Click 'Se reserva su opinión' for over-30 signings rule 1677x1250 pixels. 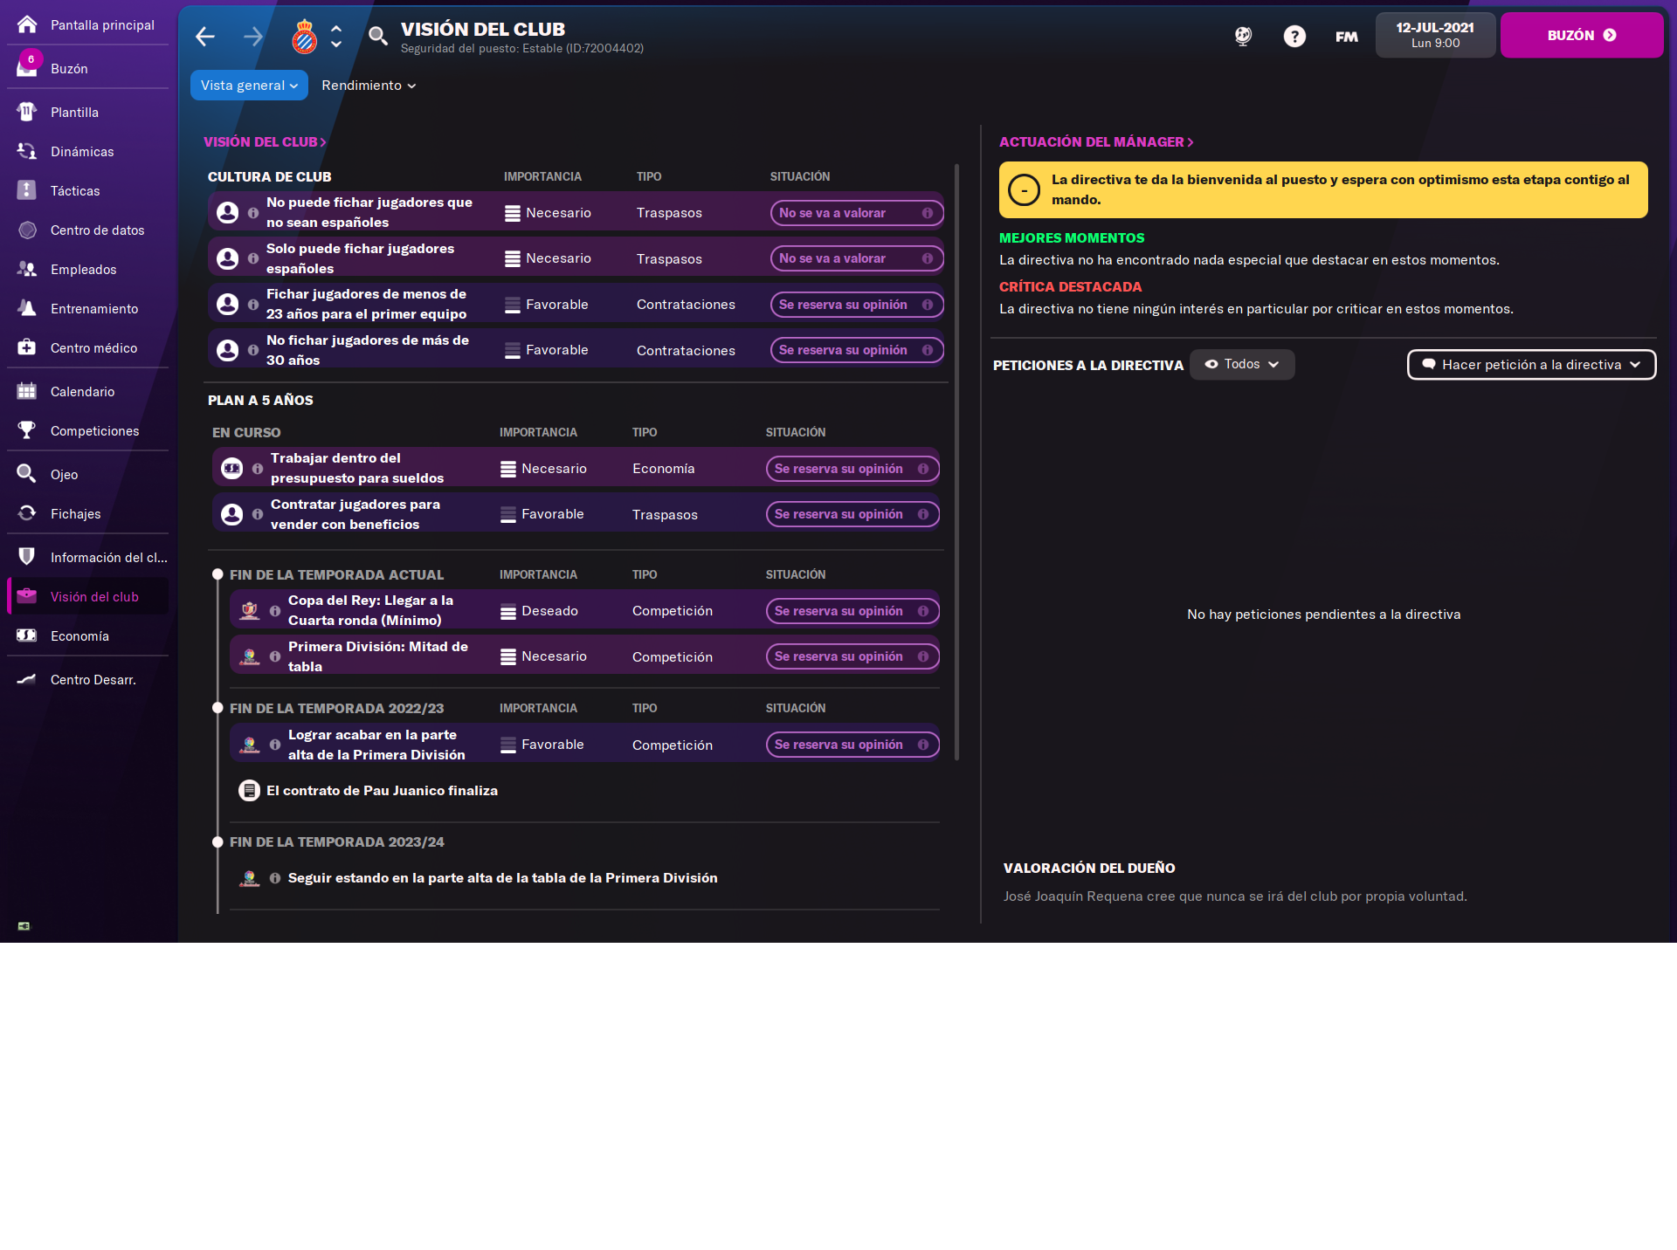point(857,350)
